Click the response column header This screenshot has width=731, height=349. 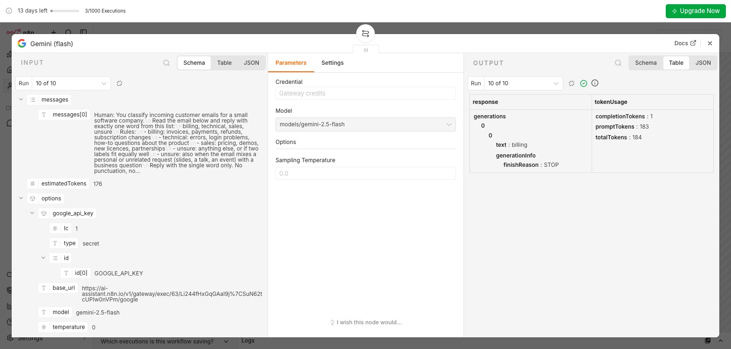[x=531, y=102]
